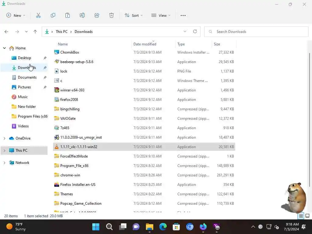Open Task View on the taskbar
The height and width of the screenshot is (234, 312).
(x=122, y=227)
